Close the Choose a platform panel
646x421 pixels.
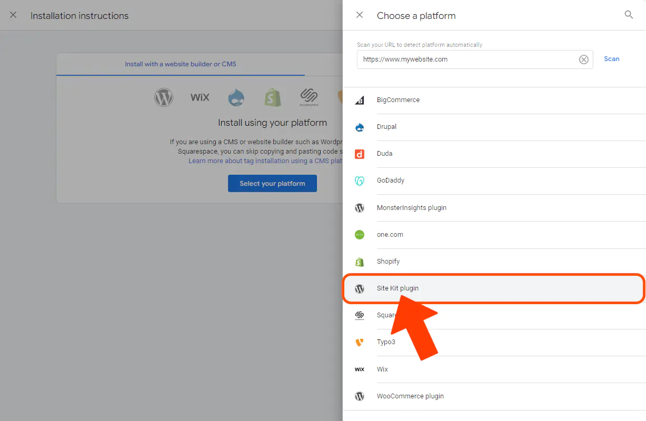click(360, 15)
